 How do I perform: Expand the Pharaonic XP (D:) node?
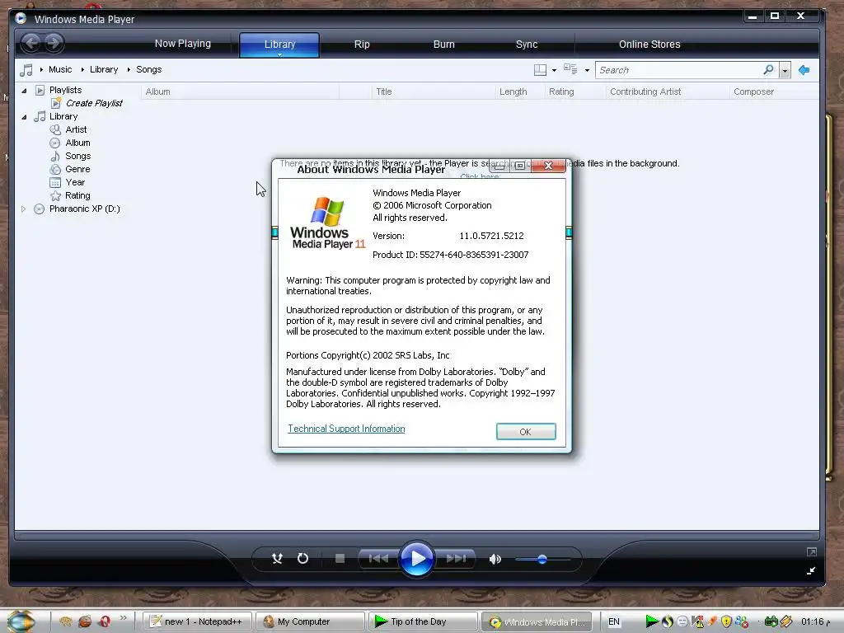[23, 209]
